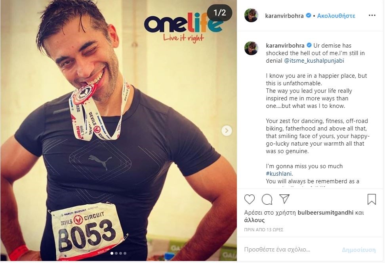This screenshot has height=263, width=385.
Task: Save post with bookmark icon
Action: pyautogui.click(x=372, y=199)
